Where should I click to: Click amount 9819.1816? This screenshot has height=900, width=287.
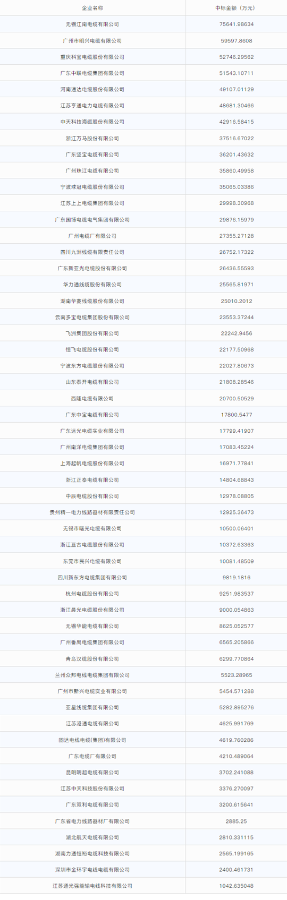(237, 577)
